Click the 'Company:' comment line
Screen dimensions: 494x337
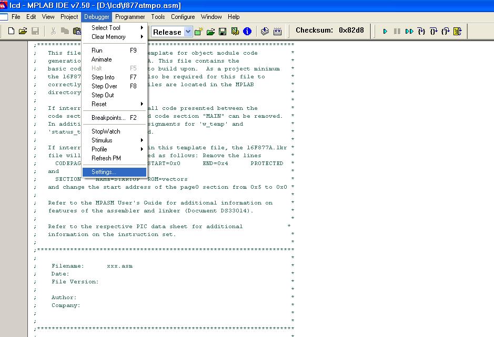click(66, 305)
